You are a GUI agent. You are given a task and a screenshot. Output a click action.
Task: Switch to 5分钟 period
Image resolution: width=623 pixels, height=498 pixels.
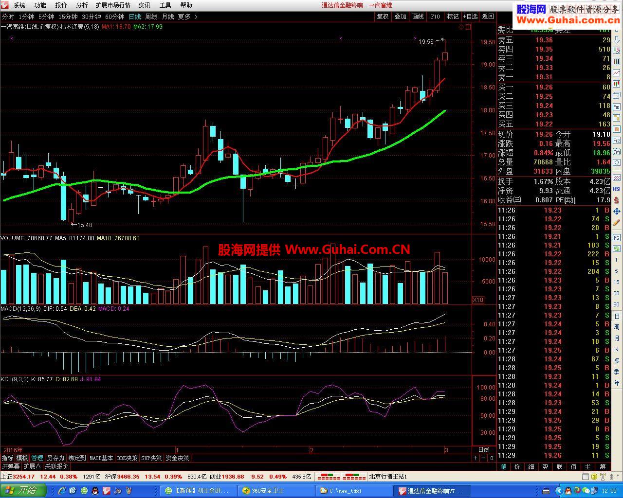(x=46, y=17)
